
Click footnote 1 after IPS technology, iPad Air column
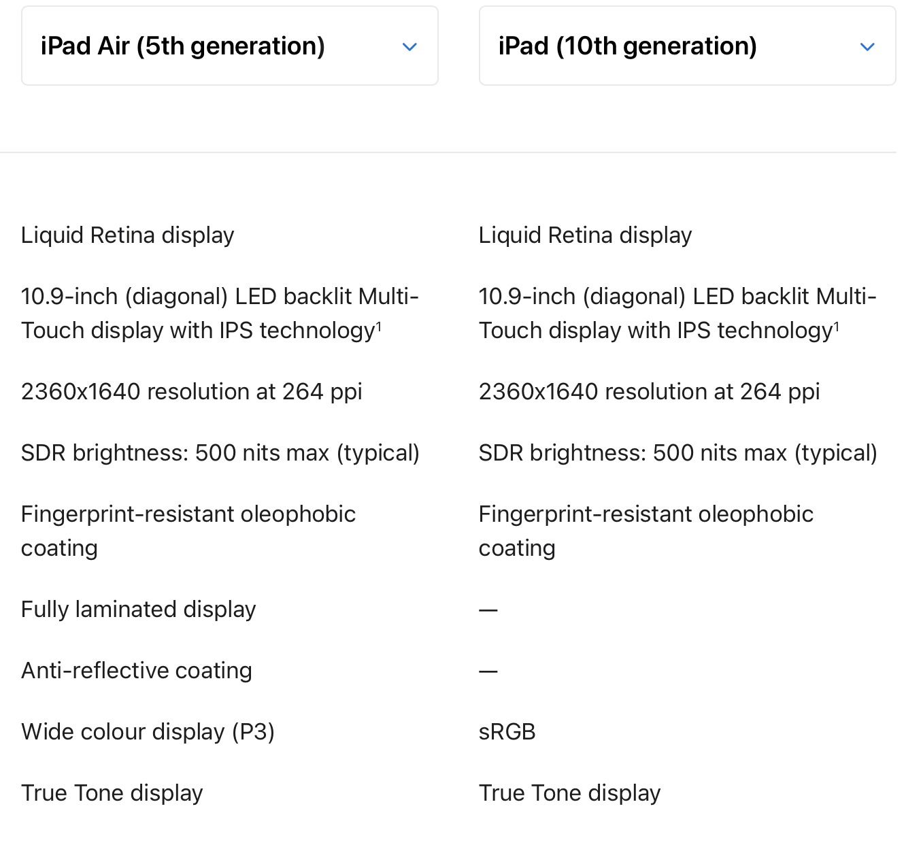pos(379,327)
